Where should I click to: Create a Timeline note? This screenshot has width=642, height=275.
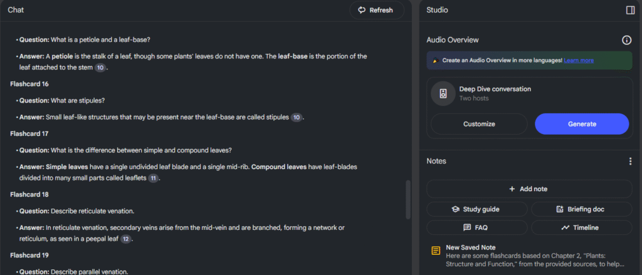pyautogui.click(x=581, y=227)
